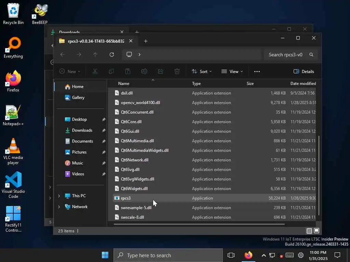Navigate up one folder level
This screenshot has width=350, height=262.
(95, 55)
